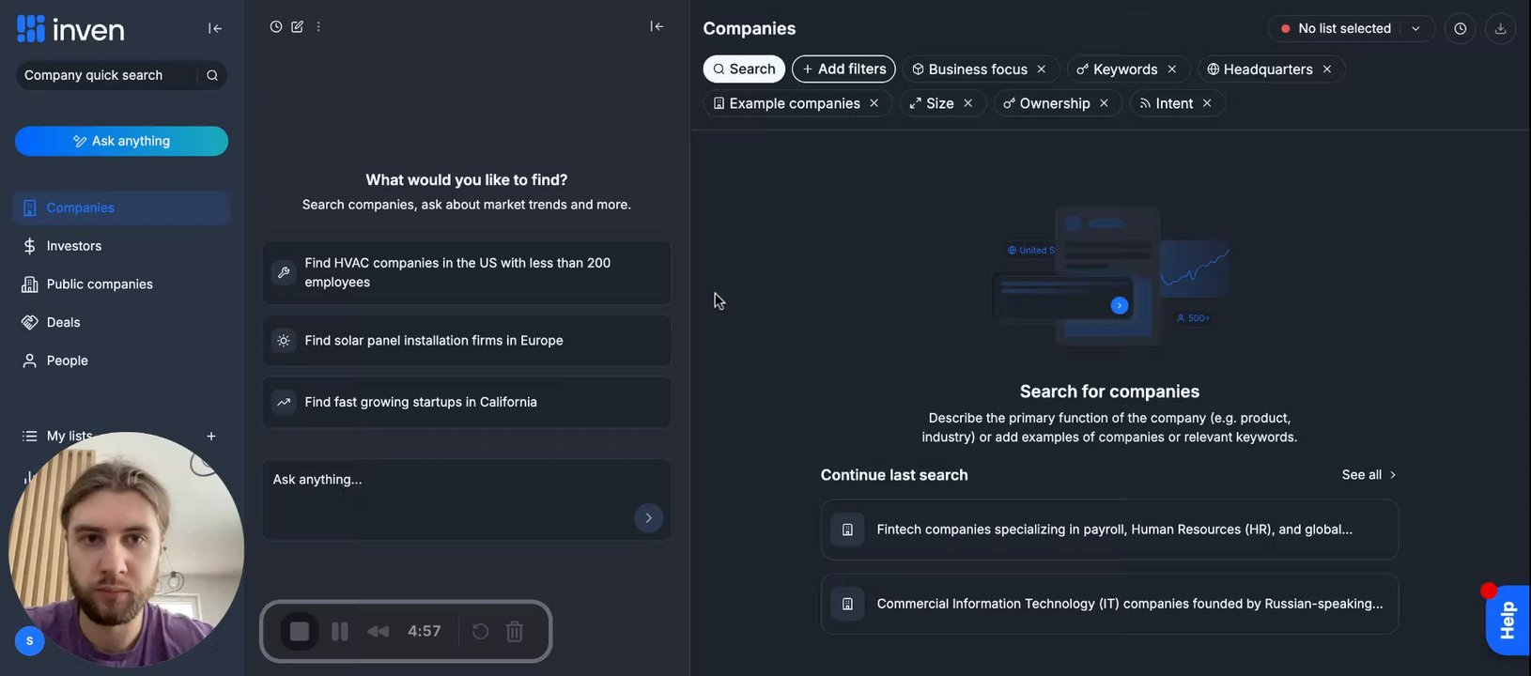Open chat history clock icon
The image size is (1531, 676).
276,27
